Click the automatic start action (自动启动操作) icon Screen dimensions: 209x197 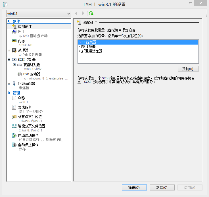[x=14, y=135]
